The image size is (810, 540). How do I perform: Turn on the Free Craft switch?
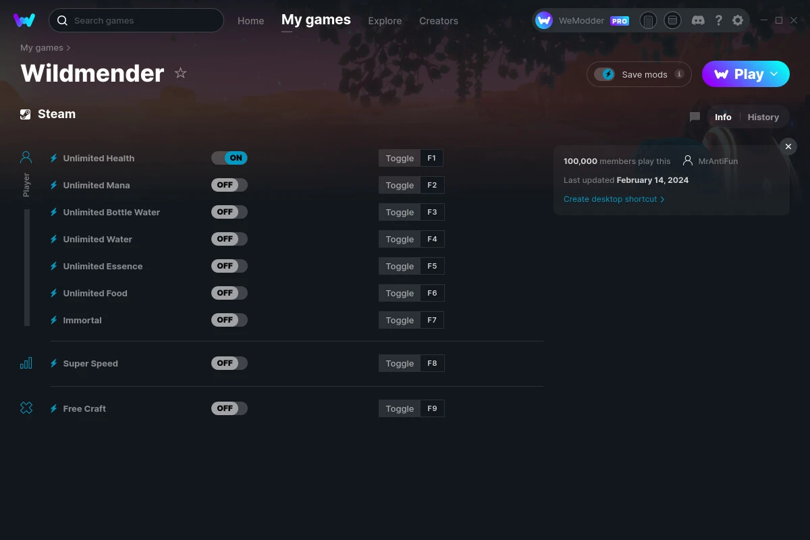230,408
